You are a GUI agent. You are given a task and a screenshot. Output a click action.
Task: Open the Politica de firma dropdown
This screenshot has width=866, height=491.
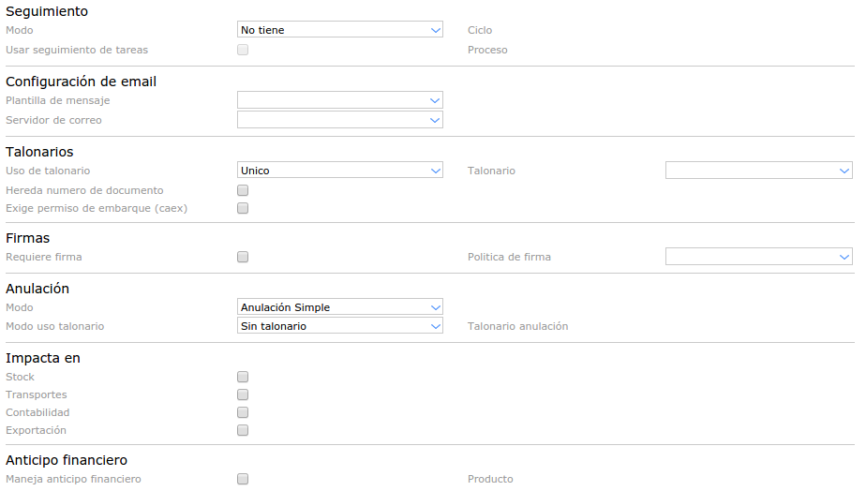(x=758, y=257)
